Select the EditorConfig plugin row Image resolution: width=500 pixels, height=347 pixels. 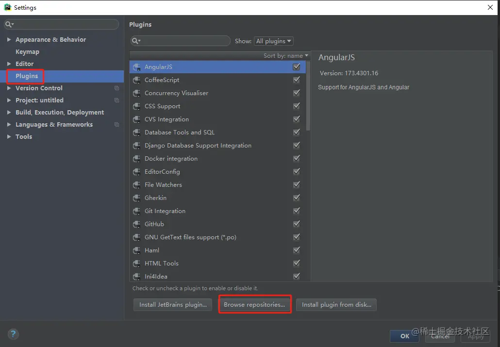click(217, 172)
